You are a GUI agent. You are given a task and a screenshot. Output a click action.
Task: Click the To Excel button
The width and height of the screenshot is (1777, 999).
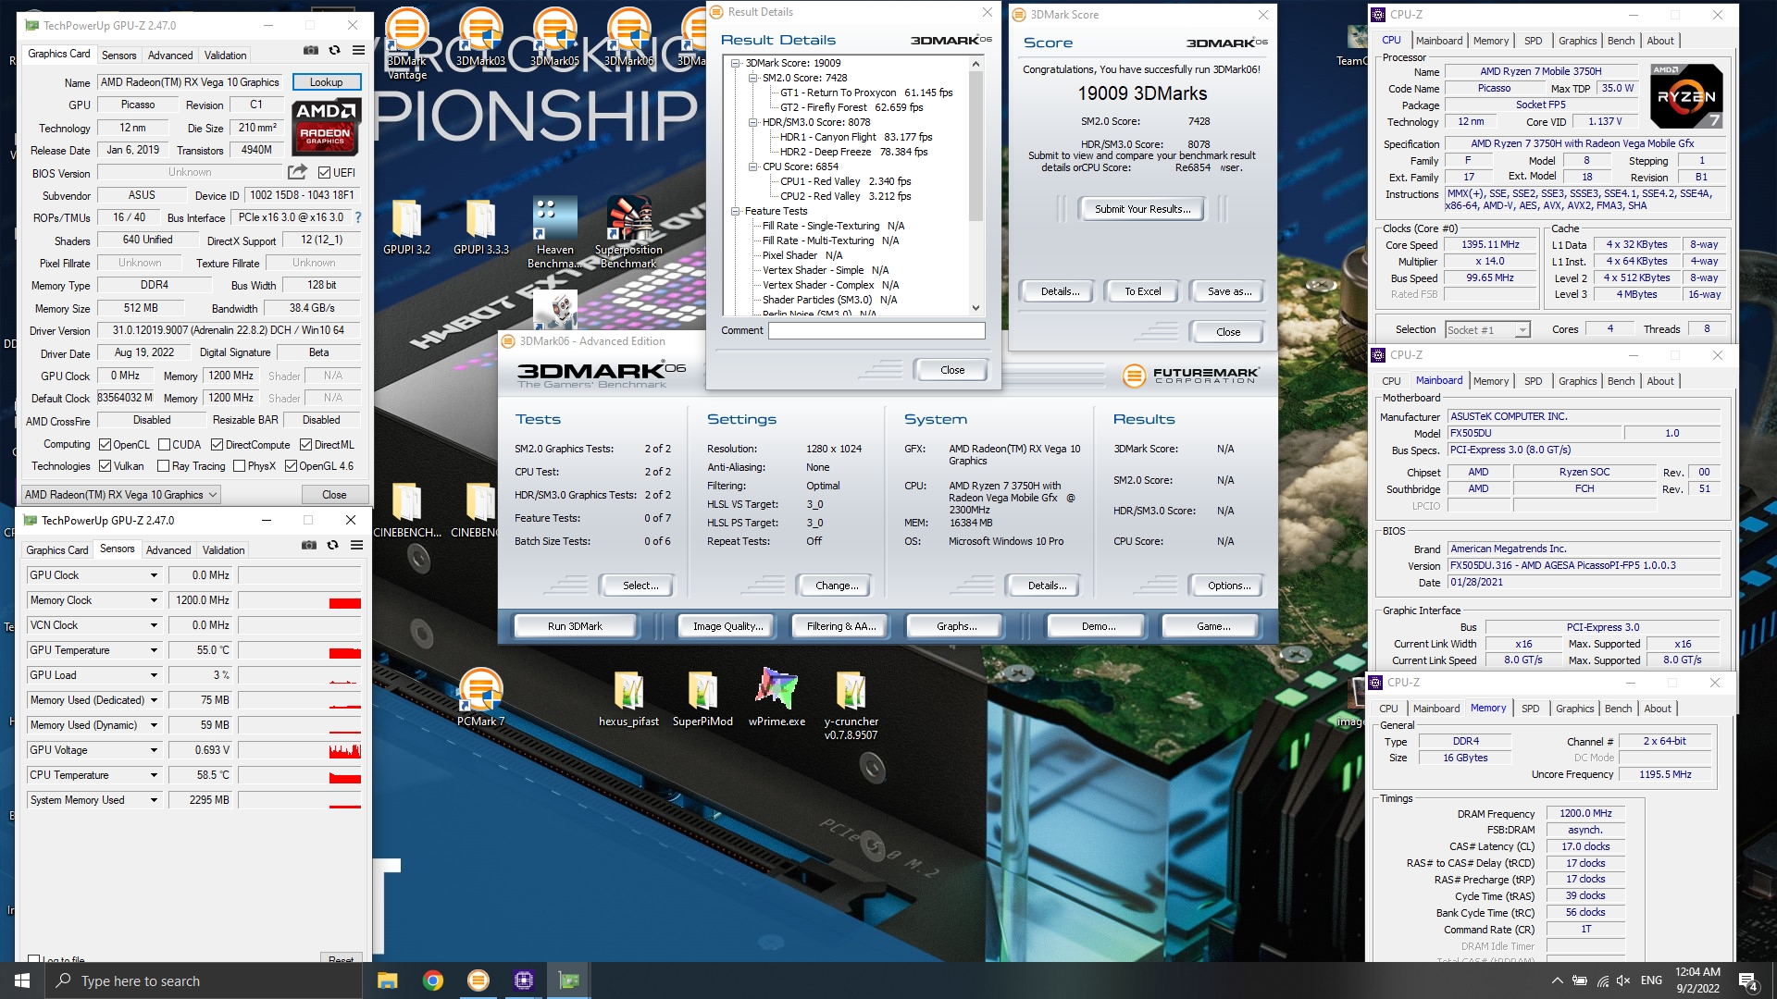pyautogui.click(x=1143, y=291)
